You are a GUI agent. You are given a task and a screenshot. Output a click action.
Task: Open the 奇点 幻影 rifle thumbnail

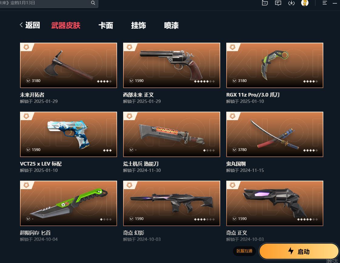pos(172,203)
